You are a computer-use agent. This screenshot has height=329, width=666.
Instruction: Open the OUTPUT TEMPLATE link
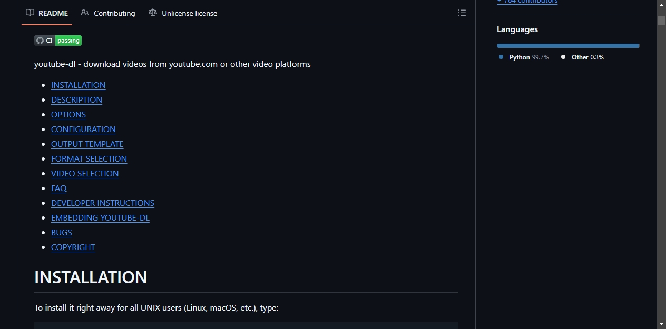tap(87, 144)
